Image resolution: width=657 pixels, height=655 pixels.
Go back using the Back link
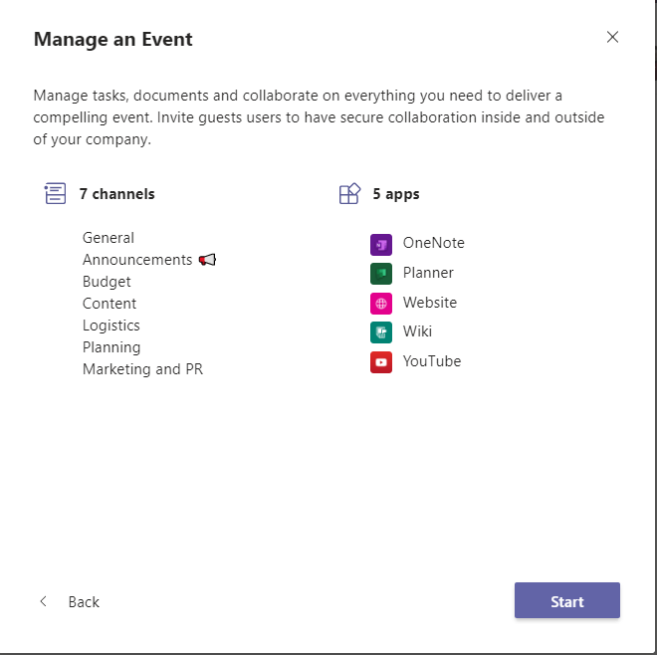[84, 602]
